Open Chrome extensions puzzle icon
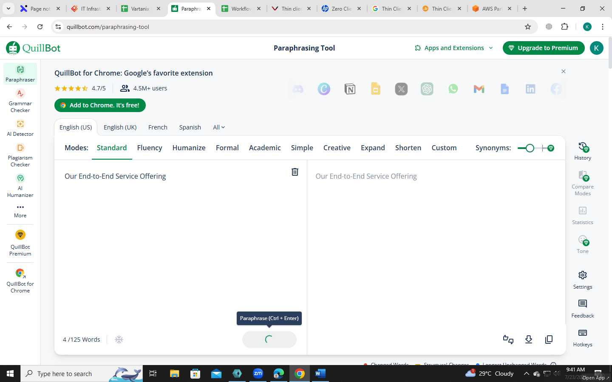Viewport: 612px width, 382px height. (x=565, y=27)
